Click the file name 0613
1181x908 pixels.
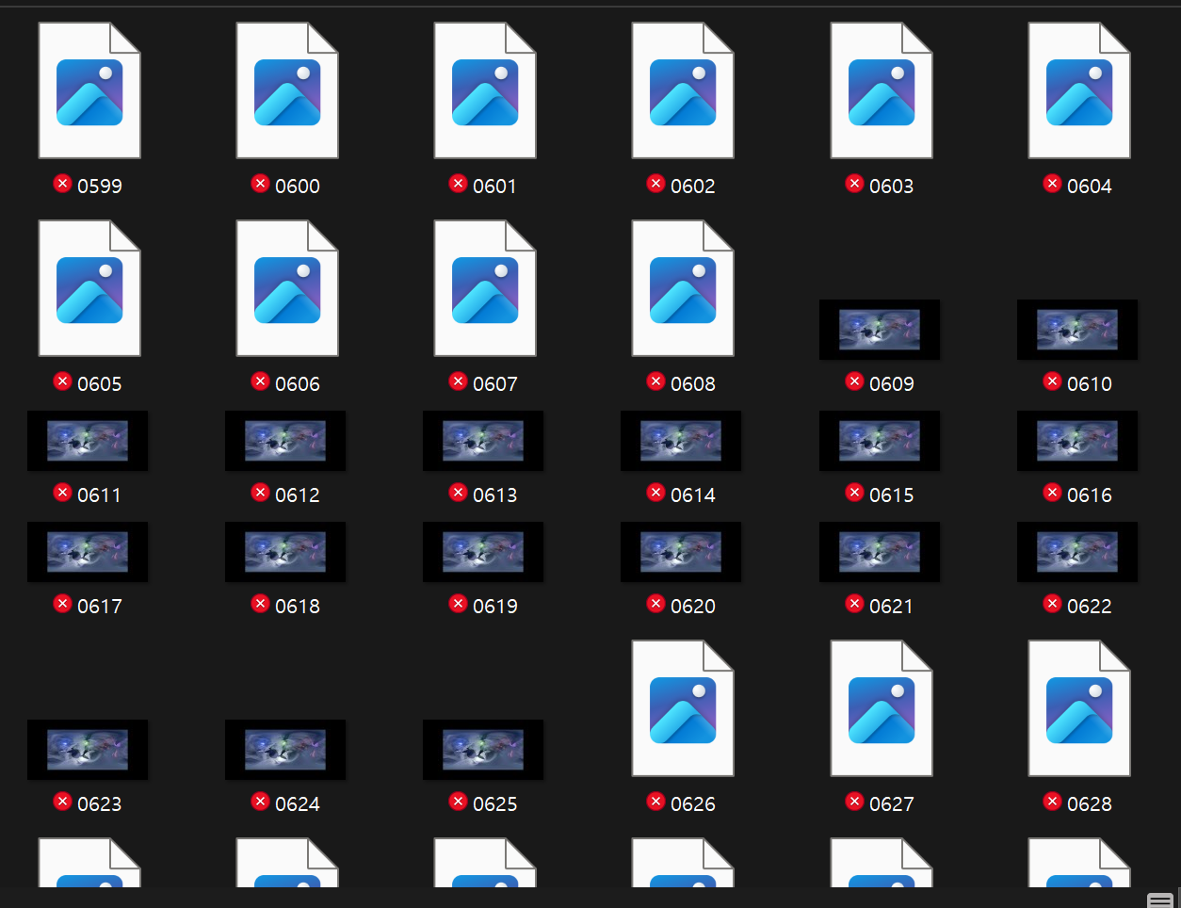click(x=495, y=495)
